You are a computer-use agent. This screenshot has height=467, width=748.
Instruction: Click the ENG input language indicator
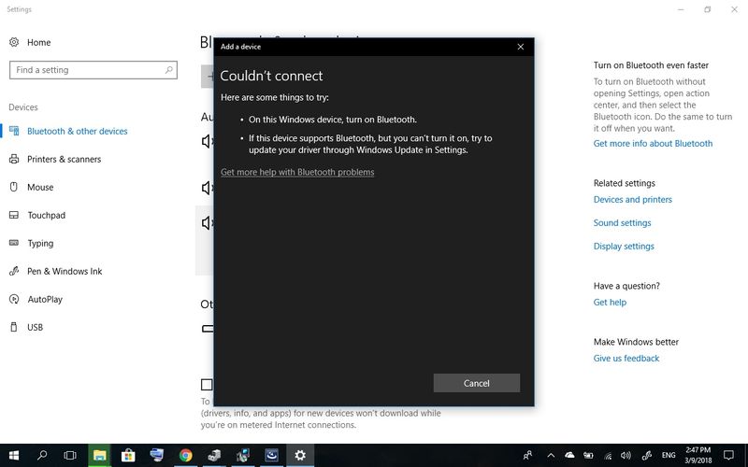click(669, 456)
